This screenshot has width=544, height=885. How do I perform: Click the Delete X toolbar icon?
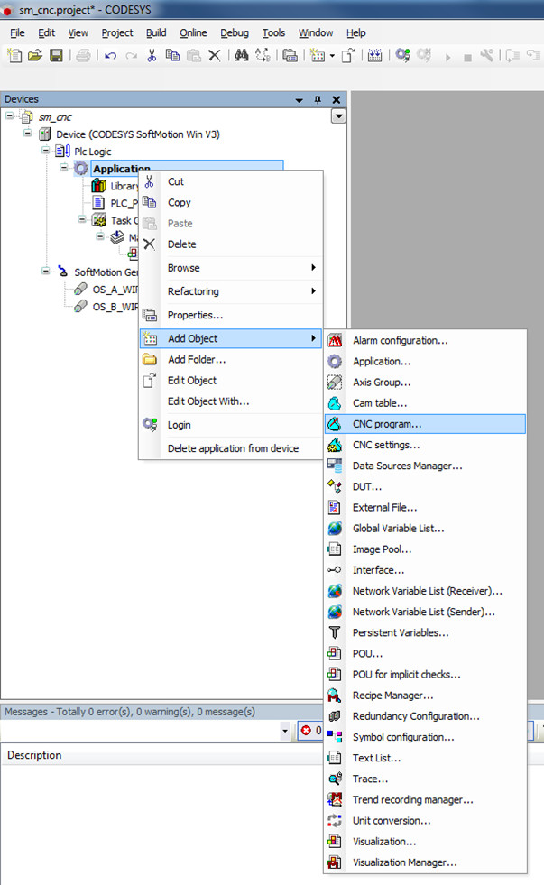(x=215, y=55)
